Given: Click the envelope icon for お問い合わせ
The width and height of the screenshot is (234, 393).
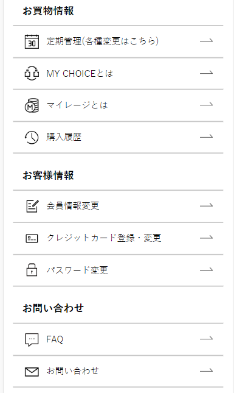Looking at the screenshot, I should pos(32,372).
